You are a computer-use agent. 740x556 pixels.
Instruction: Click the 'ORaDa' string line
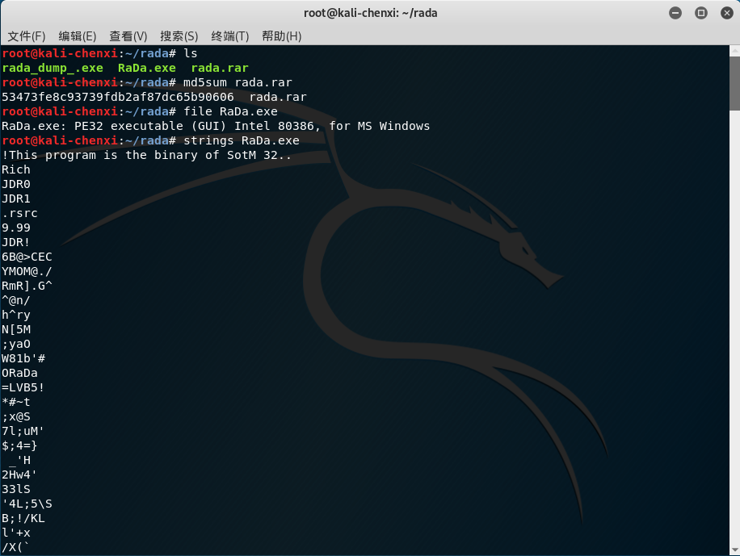click(19, 373)
